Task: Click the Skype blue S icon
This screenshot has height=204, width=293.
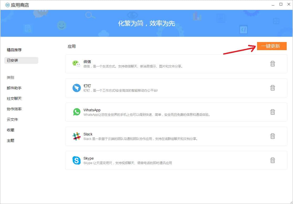Action: pos(76,160)
